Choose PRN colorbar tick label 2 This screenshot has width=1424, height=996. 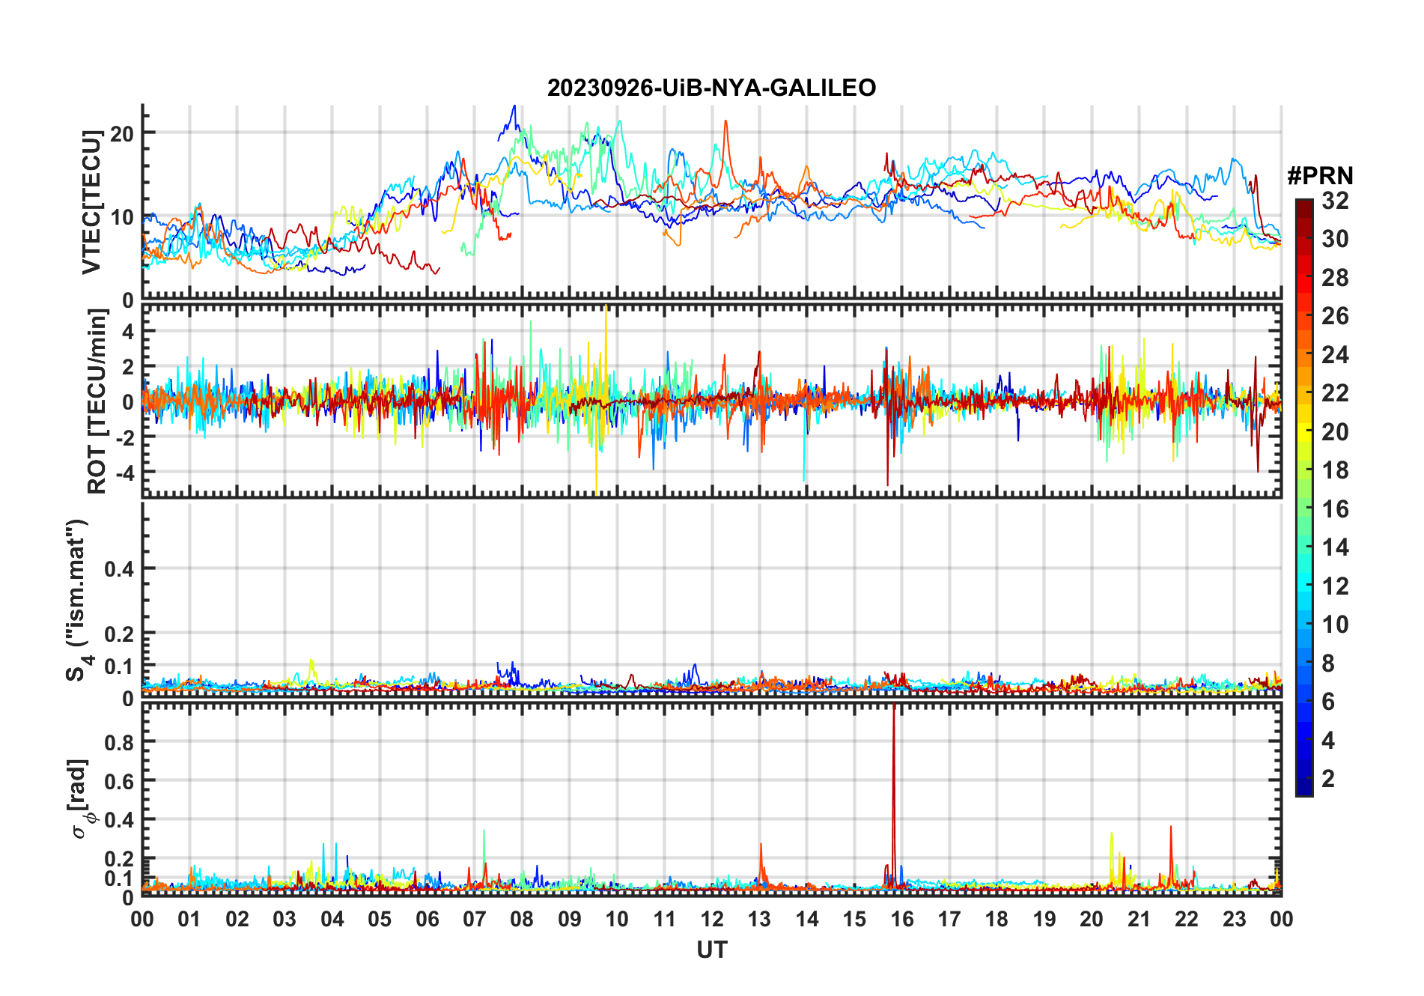pos(1328,779)
